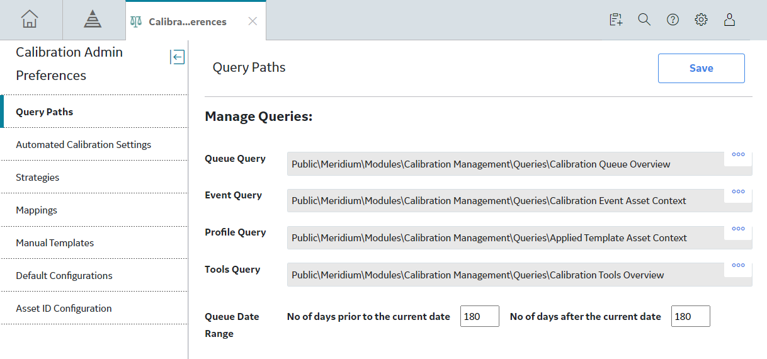Image resolution: width=767 pixels, height=359 pixels.
Task: Click the add-document icon in top bar
Action: tap(616, 20)
